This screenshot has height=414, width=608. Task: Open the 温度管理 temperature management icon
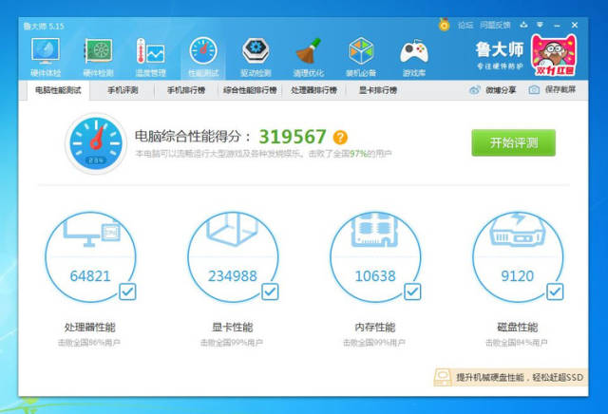(151, 57)
